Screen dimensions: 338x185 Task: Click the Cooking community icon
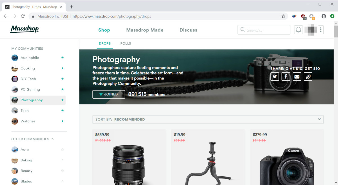point(15,68)
